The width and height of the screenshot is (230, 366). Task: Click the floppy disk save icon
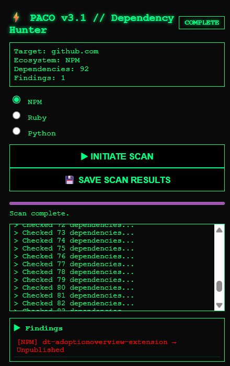coord(70,180)
